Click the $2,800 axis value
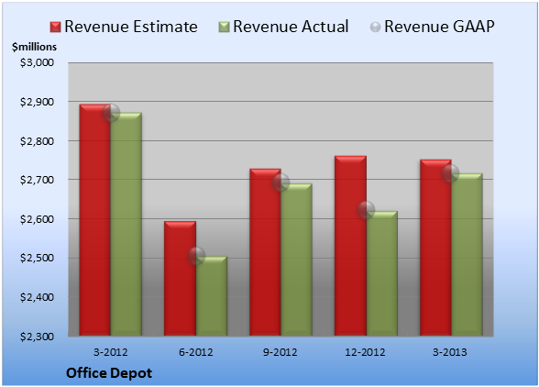Image resolution: width=539 pixels, height=387 pixels. [x=37, y=141]
